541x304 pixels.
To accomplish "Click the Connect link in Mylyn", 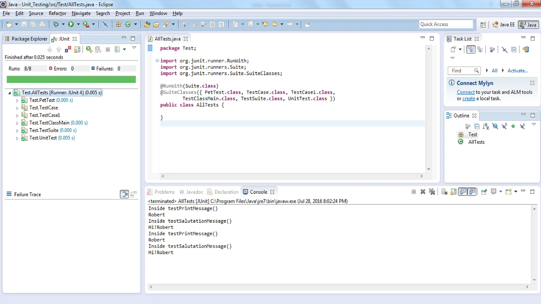I will tap(465, 92).
